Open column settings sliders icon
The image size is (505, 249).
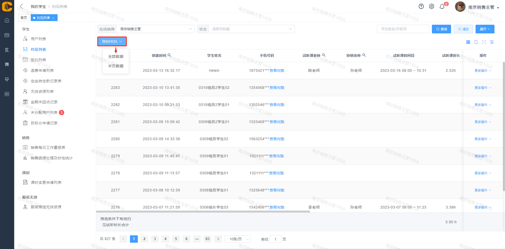pyautogui.click(x=492, y=42)
